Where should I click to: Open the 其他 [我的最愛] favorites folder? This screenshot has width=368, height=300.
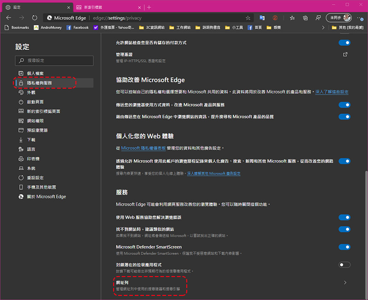tap(347, 28)
